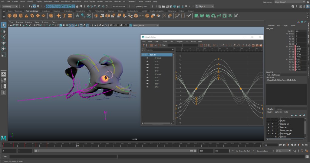The height and width of the screenshot is (163, 310).
Task: Click play forwards in playback controls
Action: click(x=295, y=145)
